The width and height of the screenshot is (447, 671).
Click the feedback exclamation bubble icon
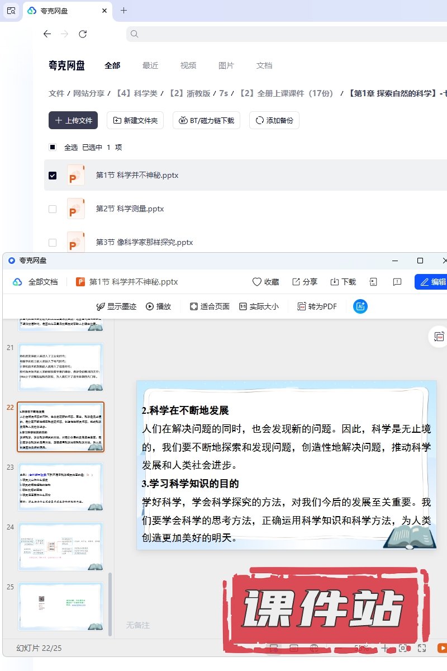tap(397, 282)
